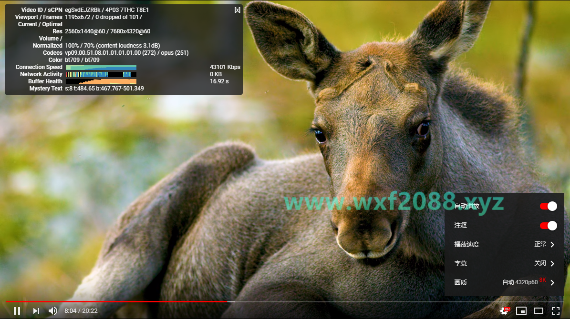Click the "Video ID / sCPN" label

click(41, 10)
